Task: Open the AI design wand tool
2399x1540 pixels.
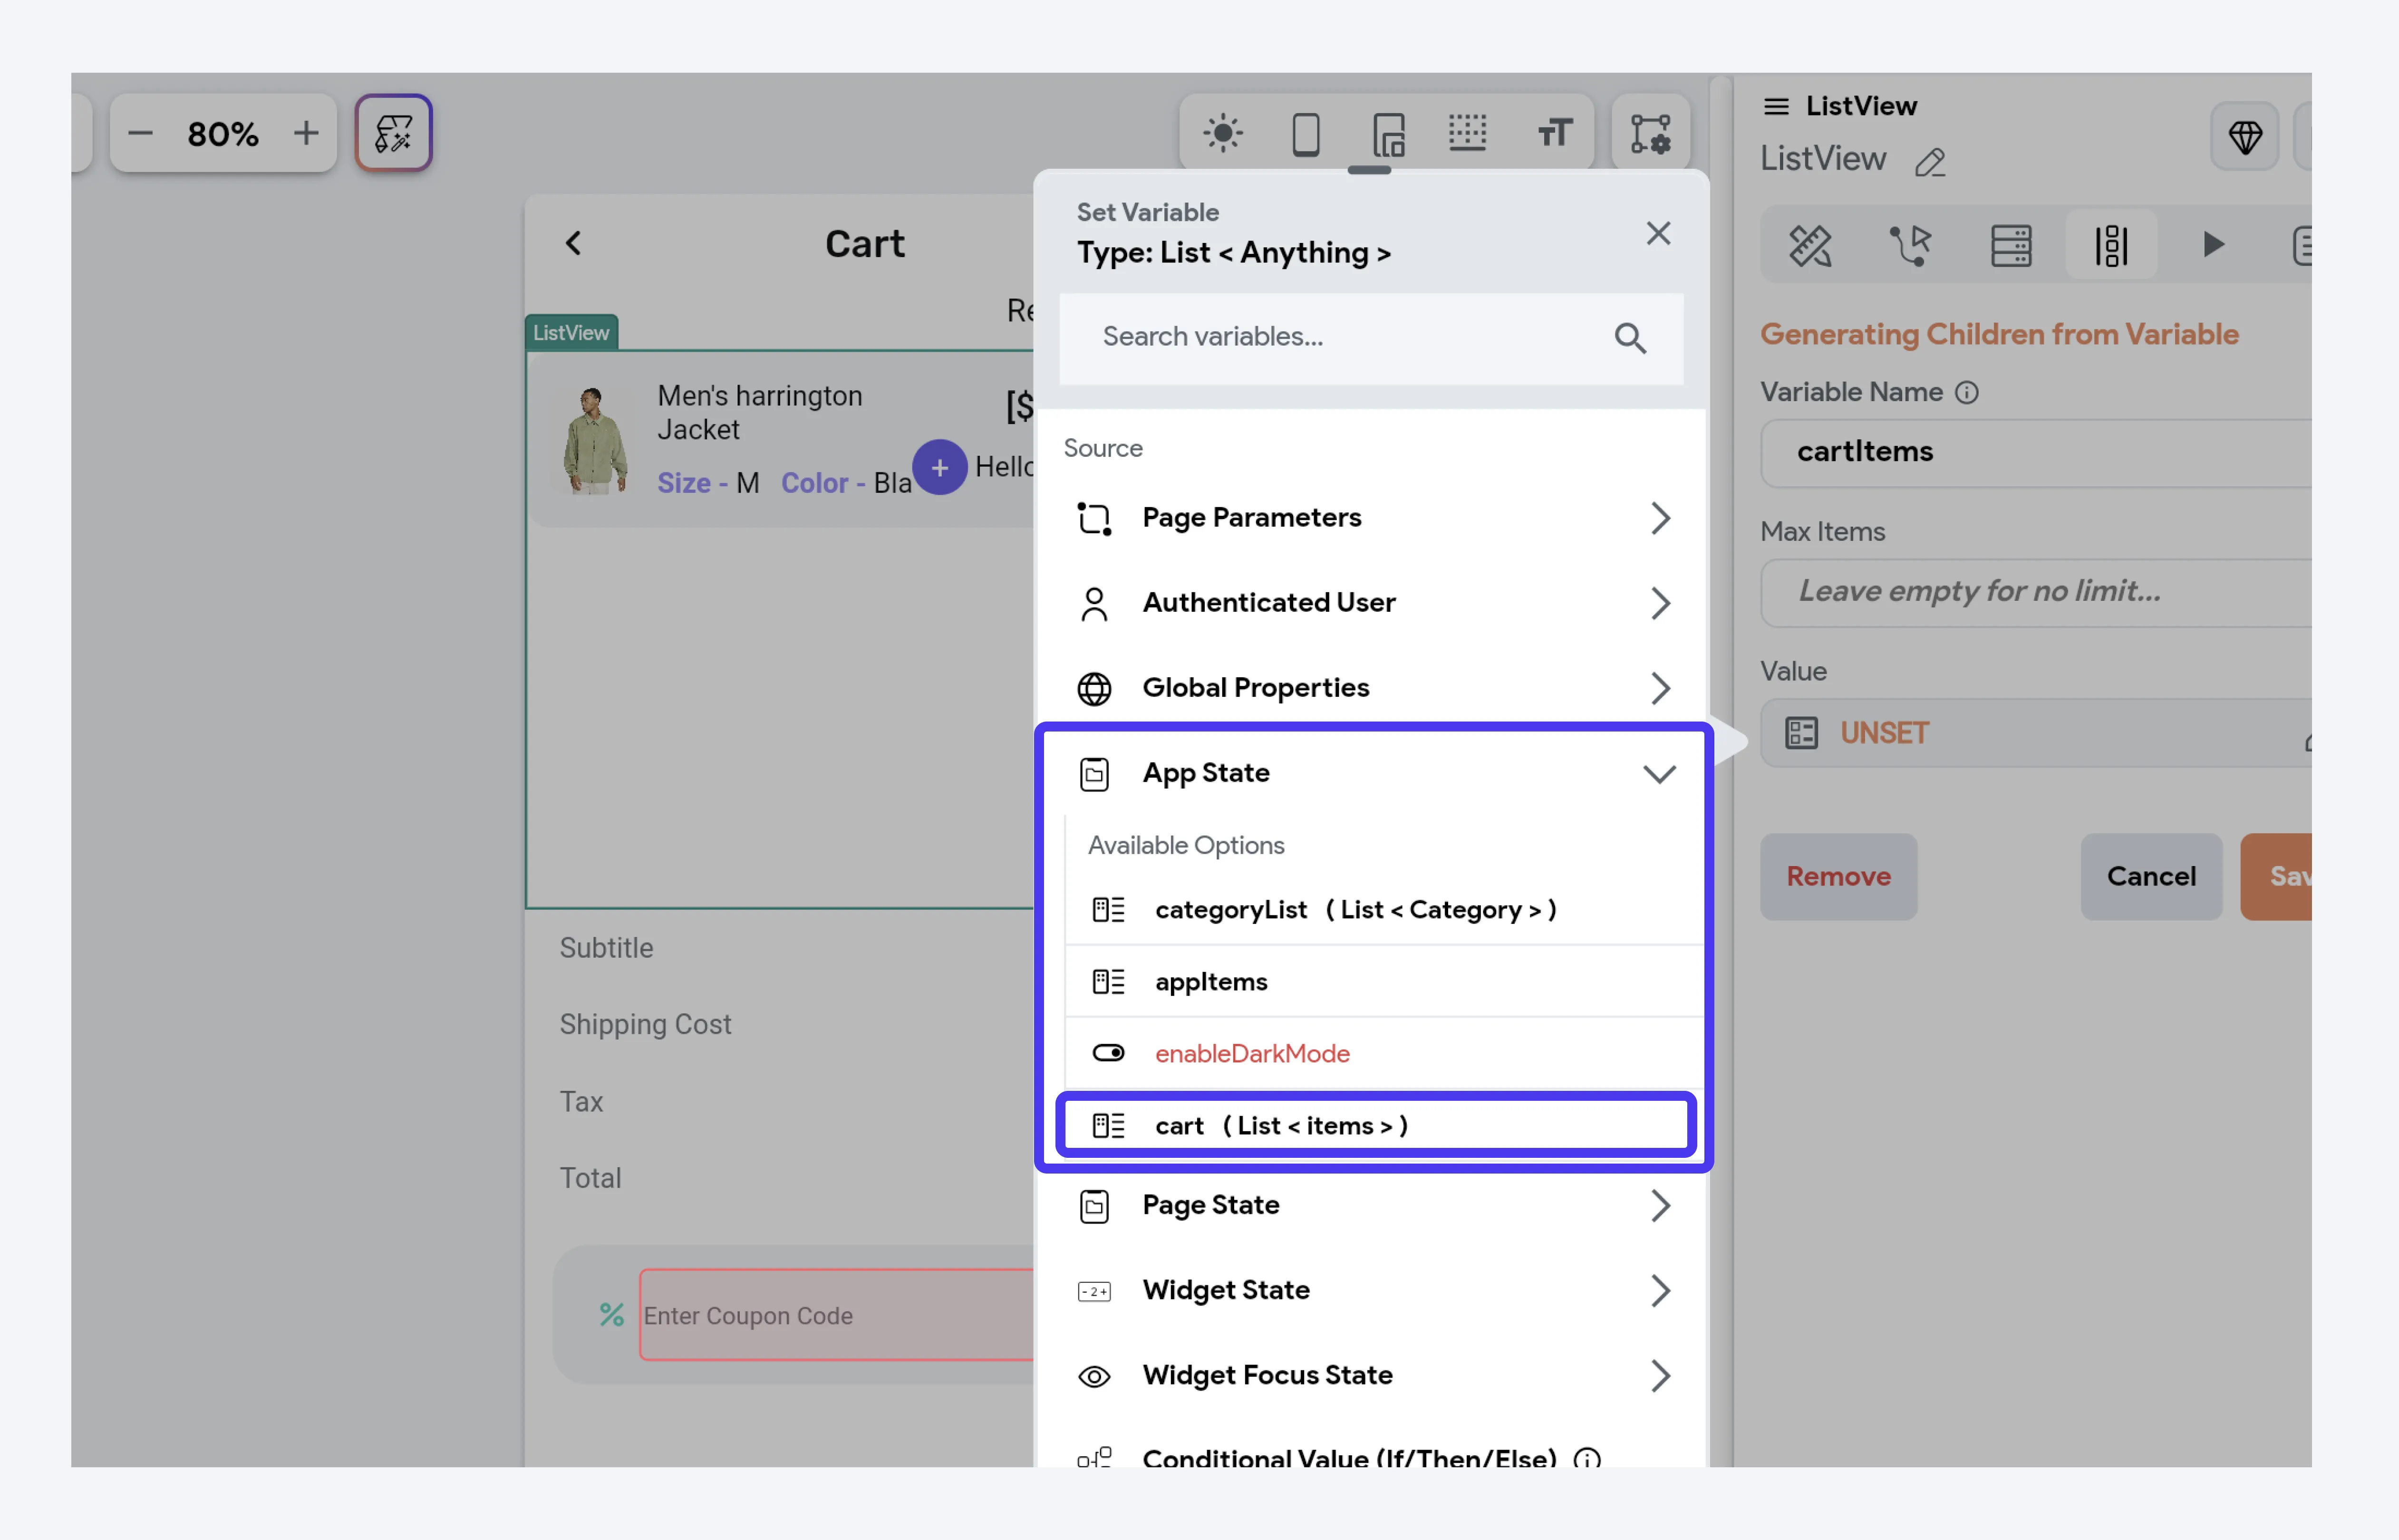Action: (x=394, y=133)
